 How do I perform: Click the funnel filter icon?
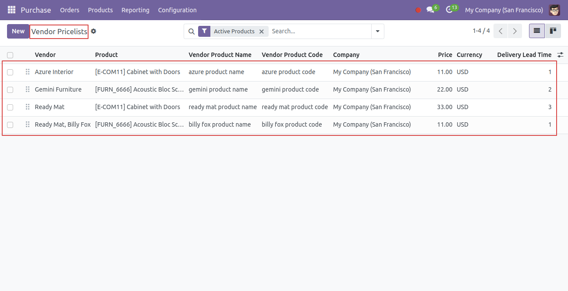(x=204, y=31)
